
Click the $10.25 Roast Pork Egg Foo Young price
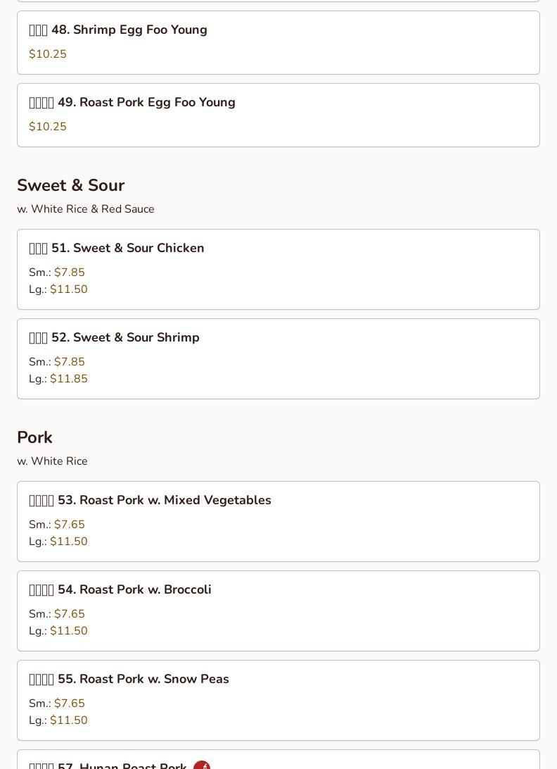click(48, 127)
